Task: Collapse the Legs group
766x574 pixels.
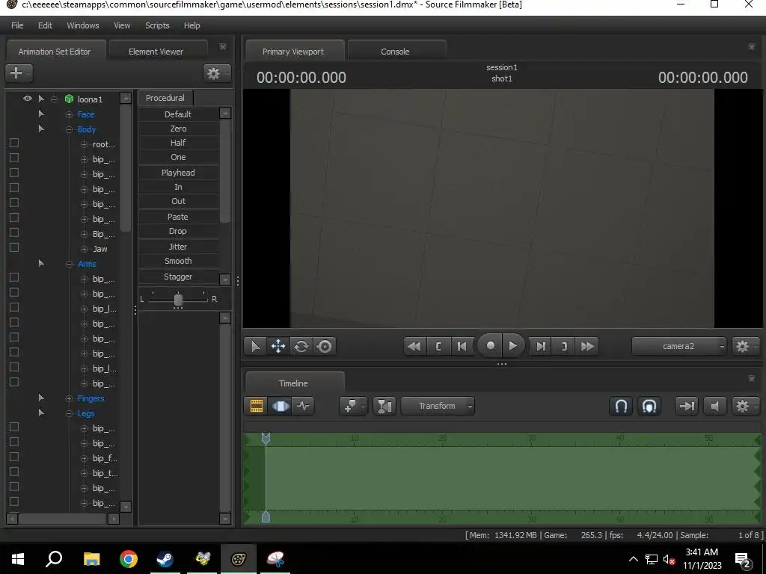Action: click(x=69, y=414)
